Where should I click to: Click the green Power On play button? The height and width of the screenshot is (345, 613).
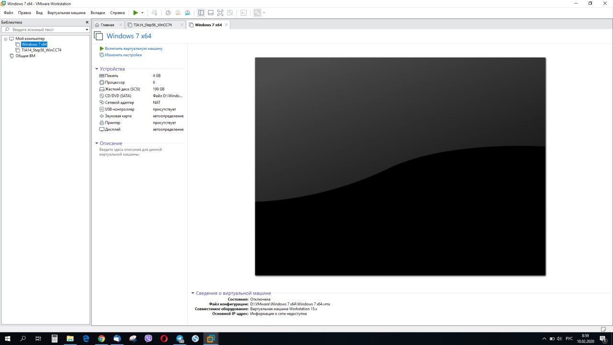pos(136,12)
